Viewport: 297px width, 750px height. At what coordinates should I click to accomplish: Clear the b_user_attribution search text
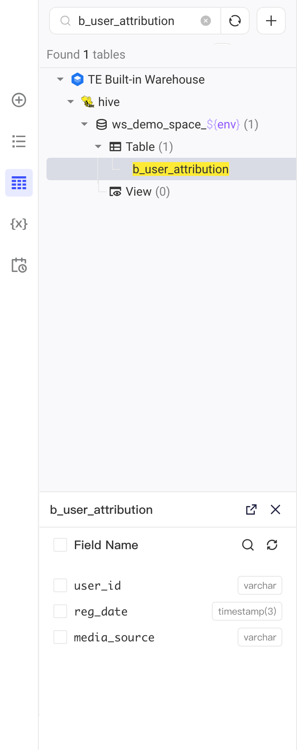pos(206,21)
